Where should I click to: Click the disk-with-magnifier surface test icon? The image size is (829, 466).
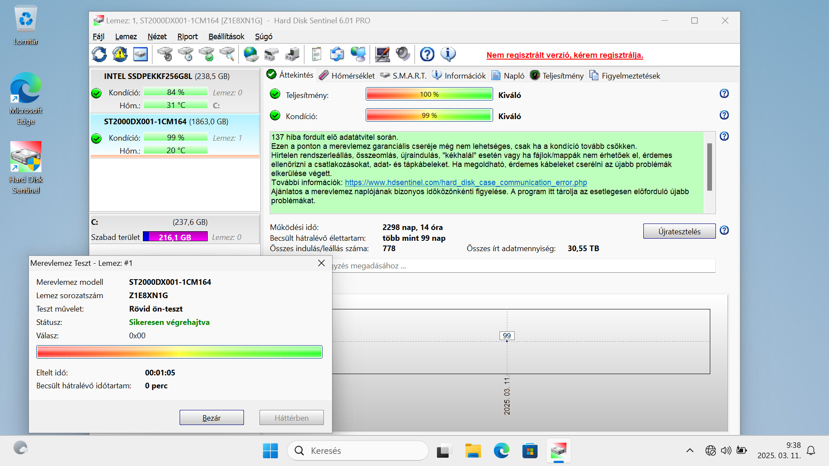pyautogui.click(x=228, y=54)
